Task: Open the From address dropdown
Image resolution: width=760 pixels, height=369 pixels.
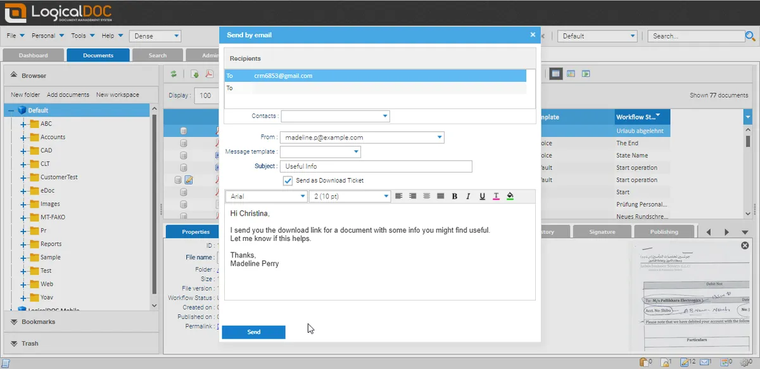Action: click(x=440, y=137)
